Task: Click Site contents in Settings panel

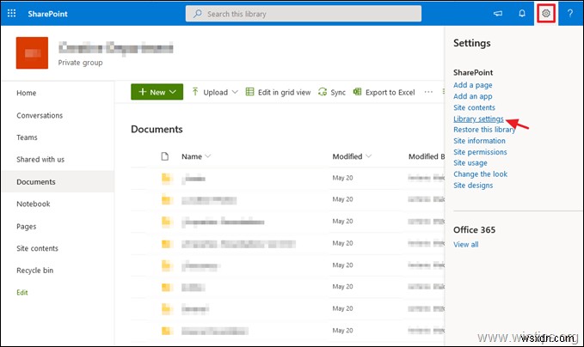Action: (474, 107)
